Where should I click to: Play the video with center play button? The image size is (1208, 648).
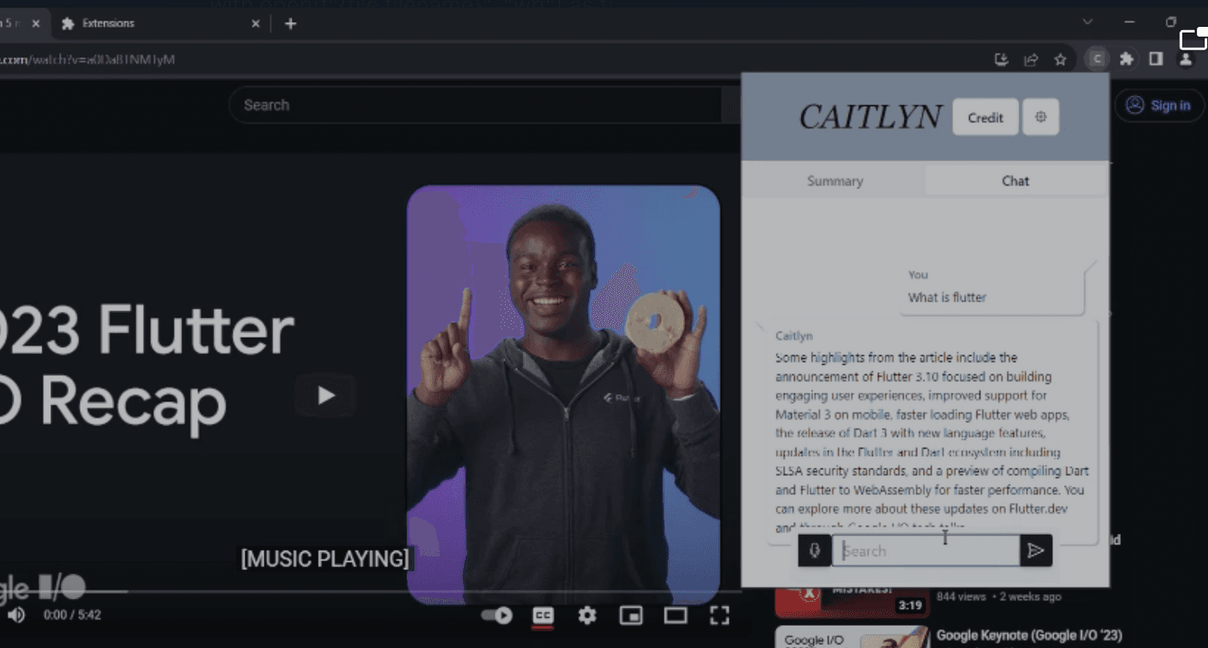[x=326, y=396]
